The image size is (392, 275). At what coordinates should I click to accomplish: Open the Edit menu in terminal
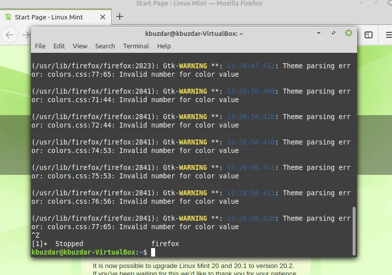59,46
